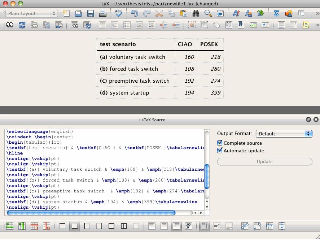
Task: Delete table column icon
Action: tap(47, 226)
